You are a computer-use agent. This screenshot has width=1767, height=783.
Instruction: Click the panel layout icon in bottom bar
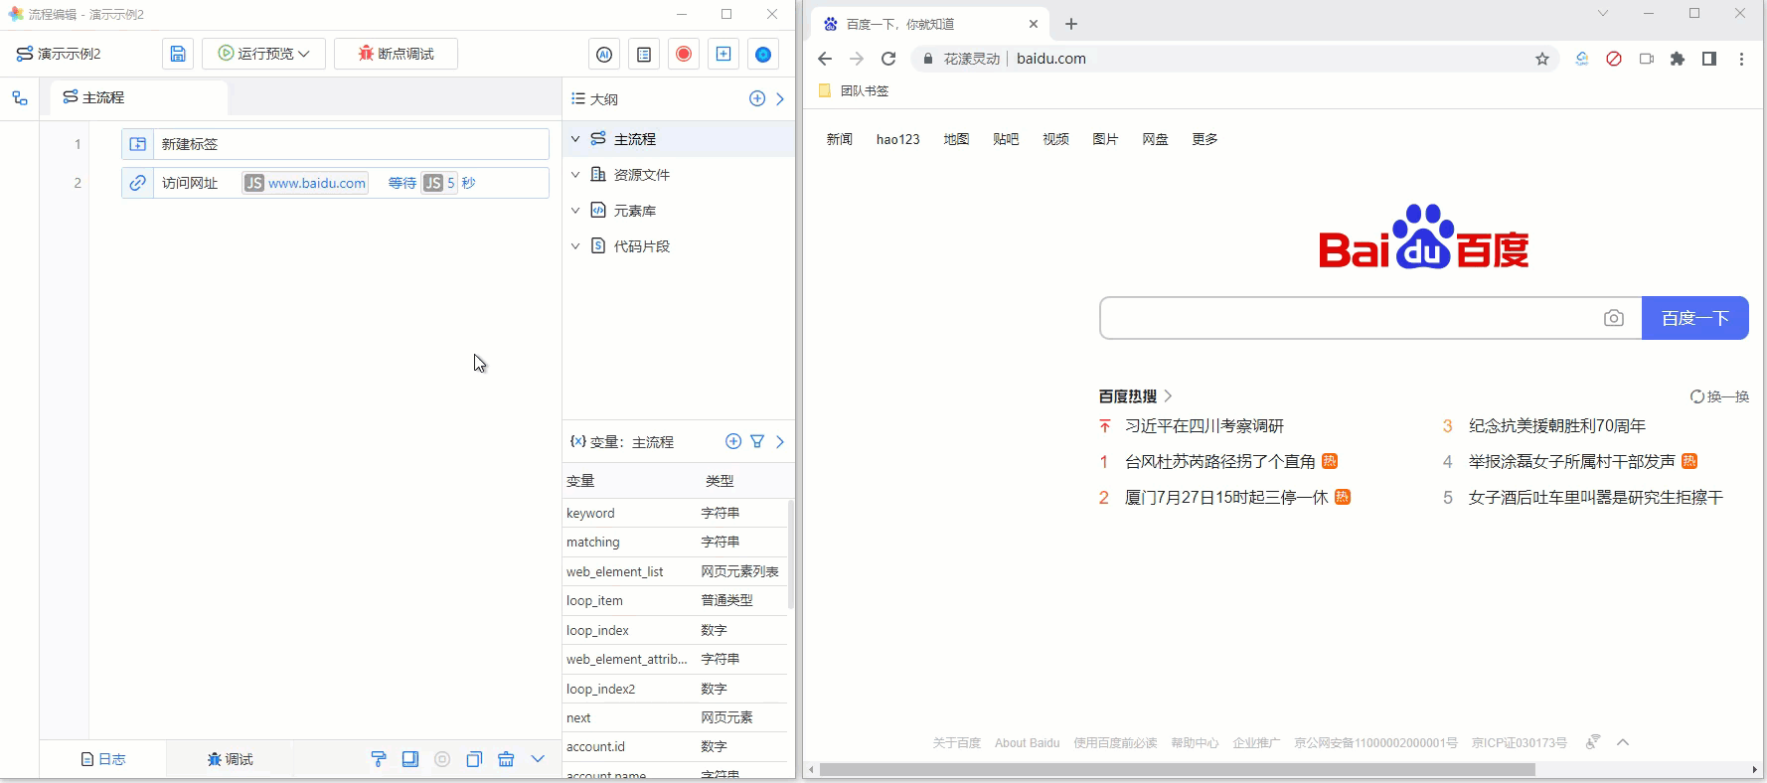pyautogui.click(x=410, y=759)
